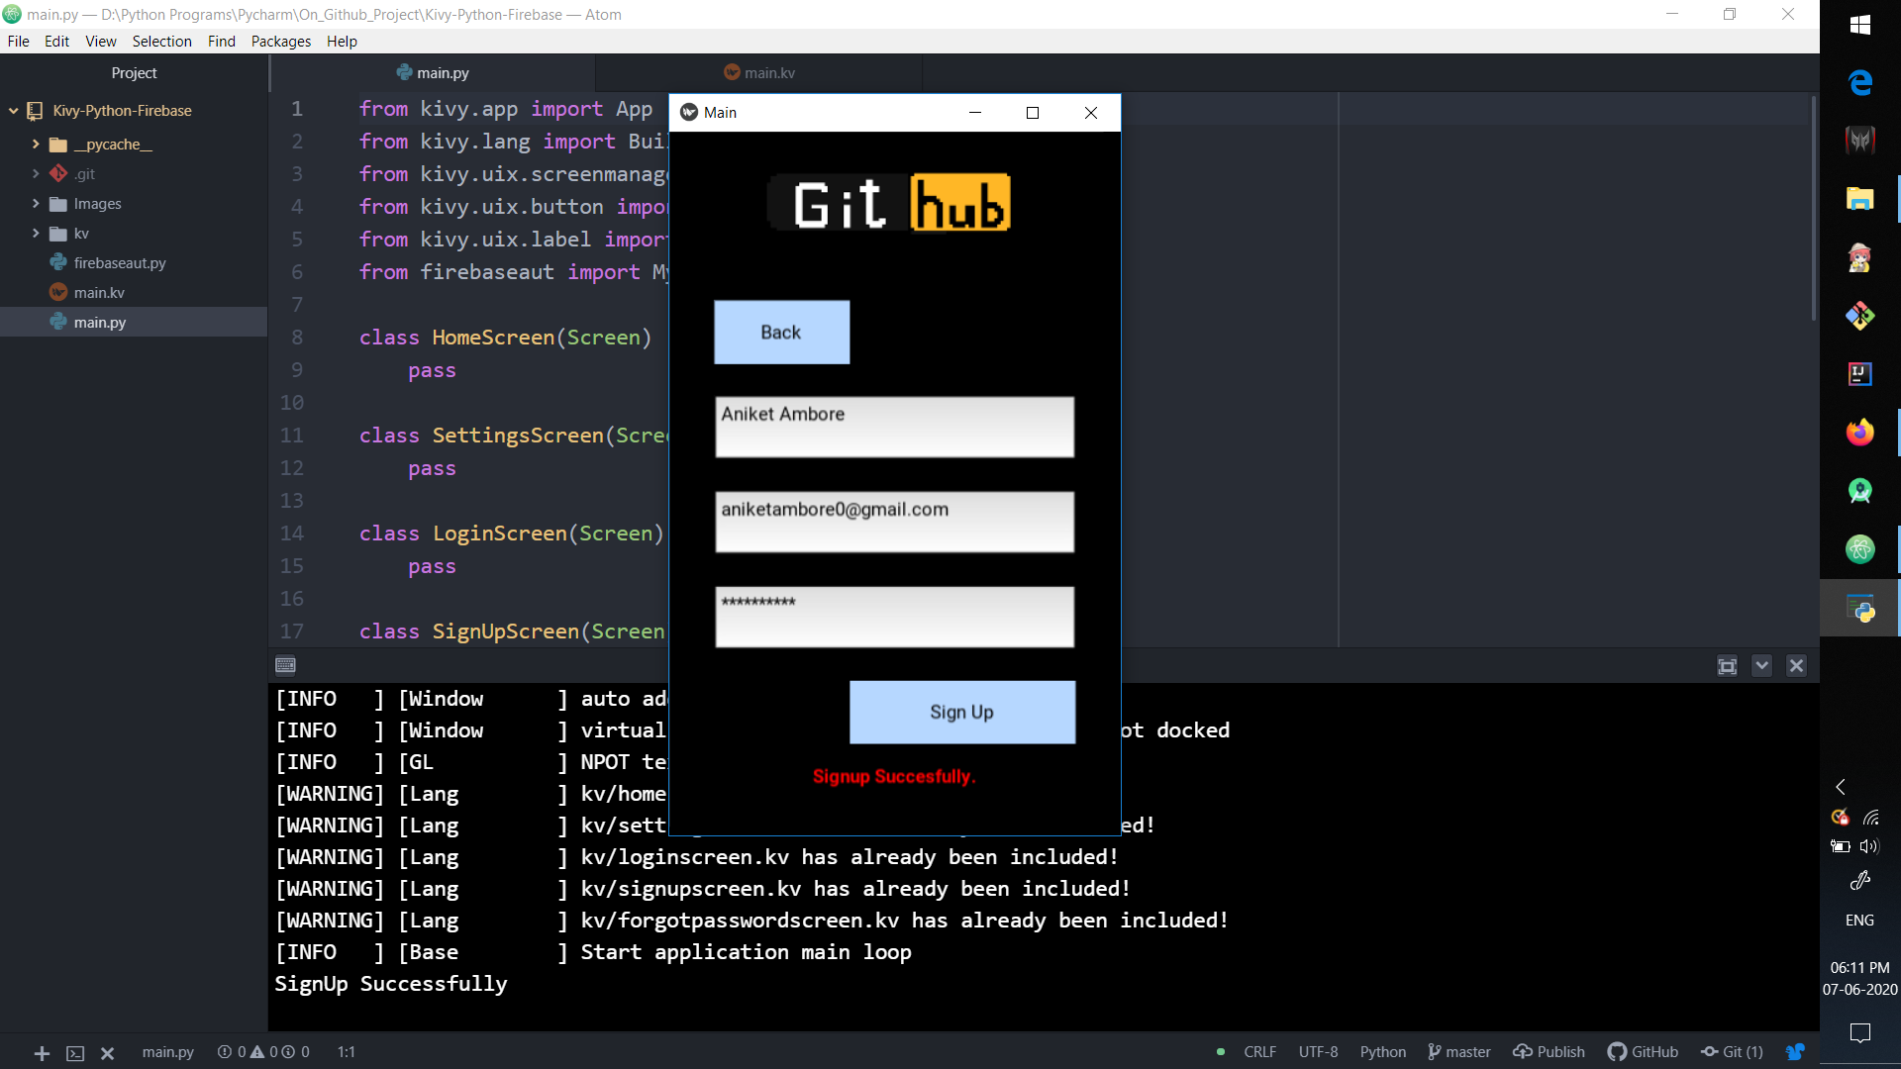Open GitHub panel from status bar
Image resolution: width=1901 pixels, height=1069 pixels.
(1643, 1052)
